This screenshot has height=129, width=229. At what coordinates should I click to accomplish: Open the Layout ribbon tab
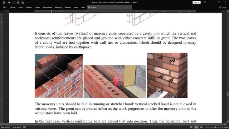point(37,7)
